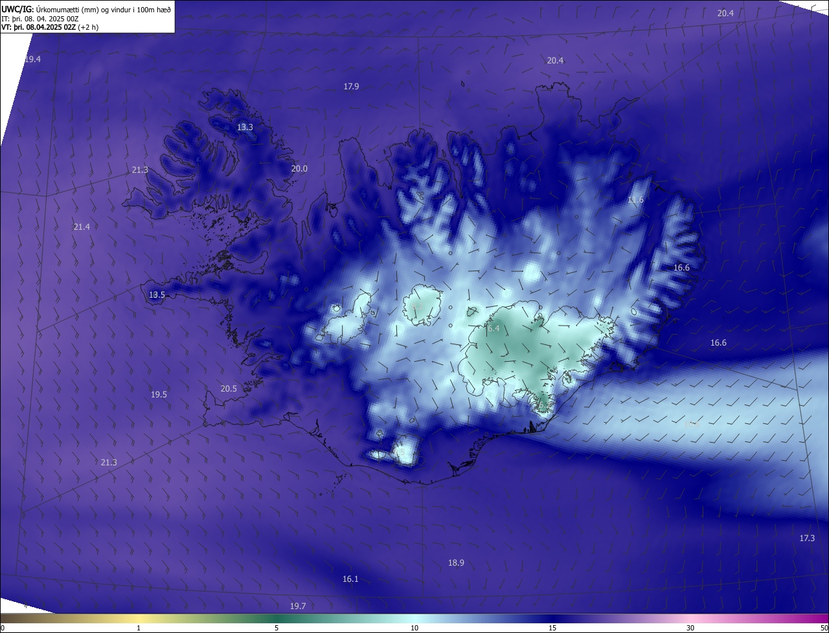Select the 19.7 value above the color bar

tap(297, 606)
